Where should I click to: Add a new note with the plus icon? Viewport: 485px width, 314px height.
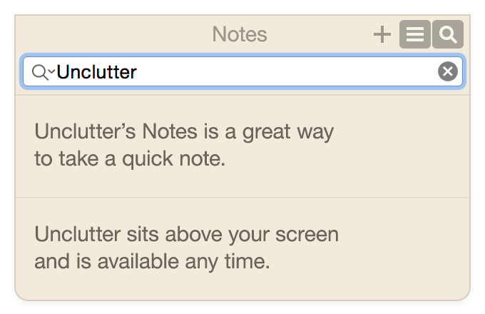382,34
